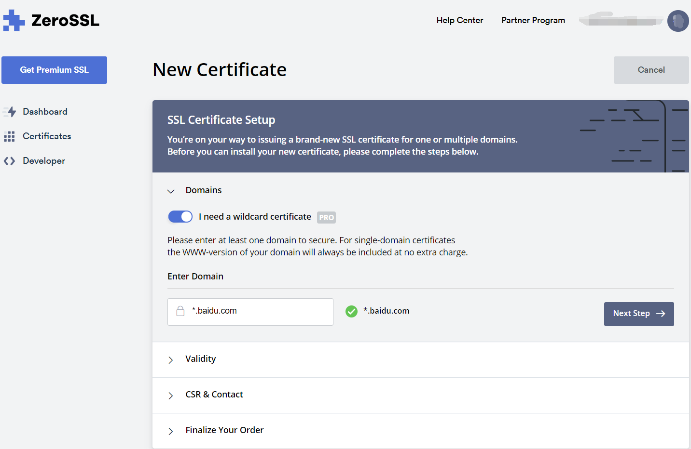
Task: Click the padlock icon in domain field
Action: pyautogui.click(x=180, y=311)
